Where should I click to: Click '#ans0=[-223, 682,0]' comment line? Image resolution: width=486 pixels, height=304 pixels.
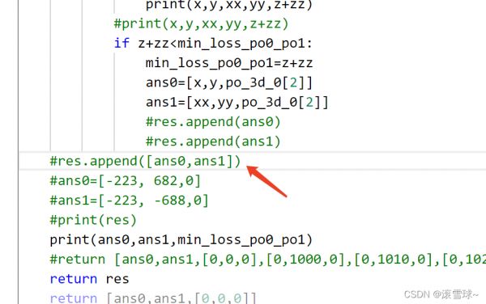[x=126, y=181]
